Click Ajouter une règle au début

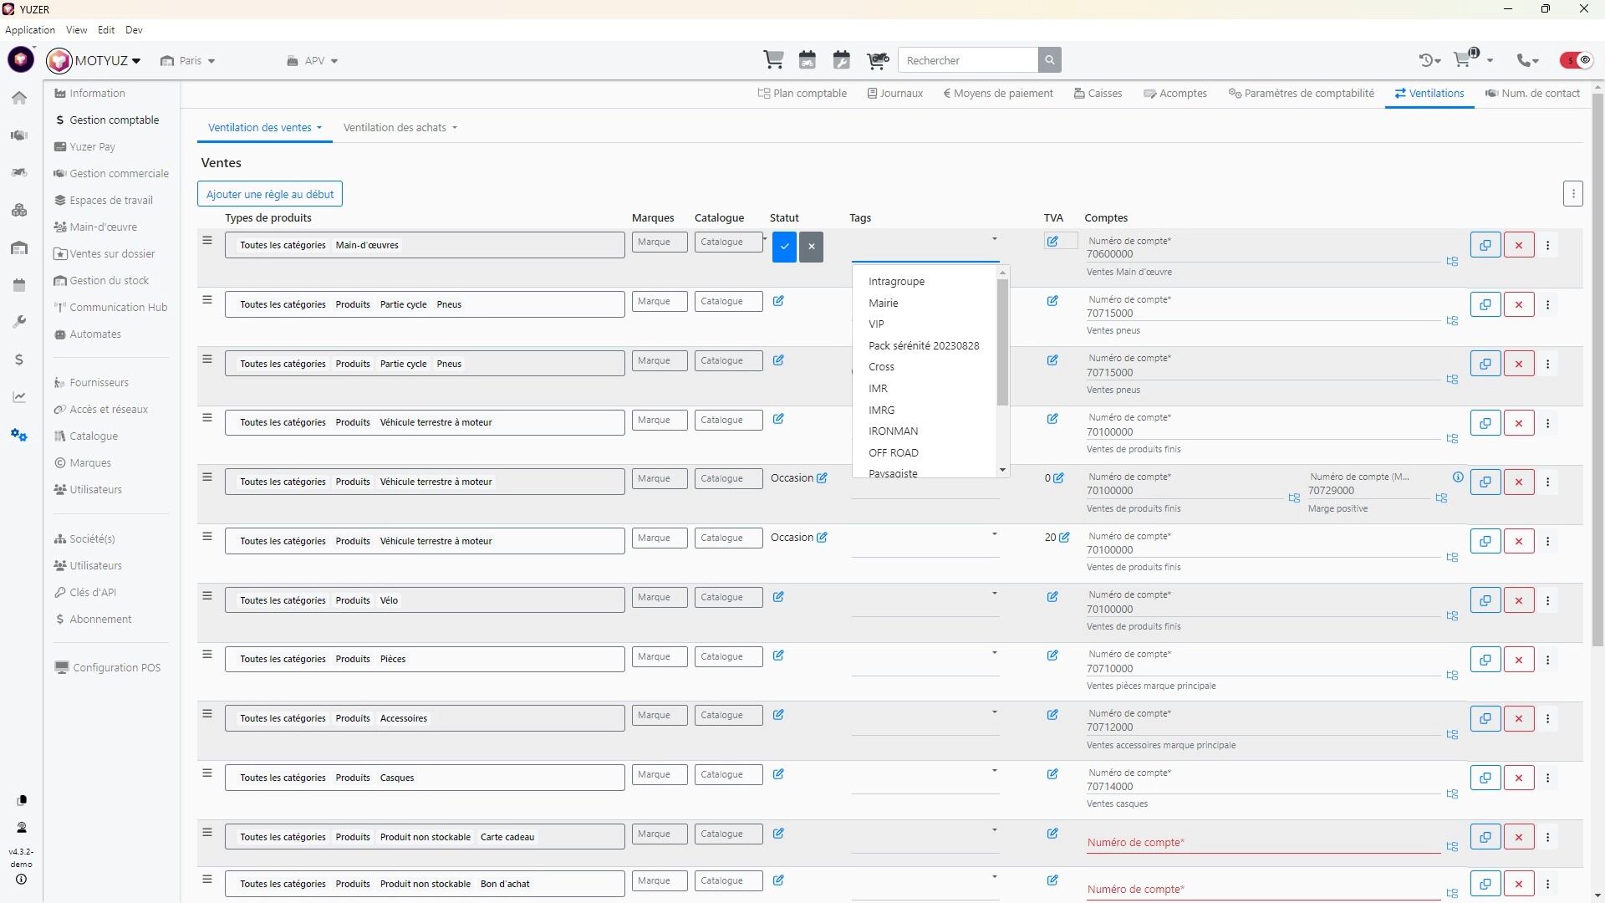coord(270,194)
